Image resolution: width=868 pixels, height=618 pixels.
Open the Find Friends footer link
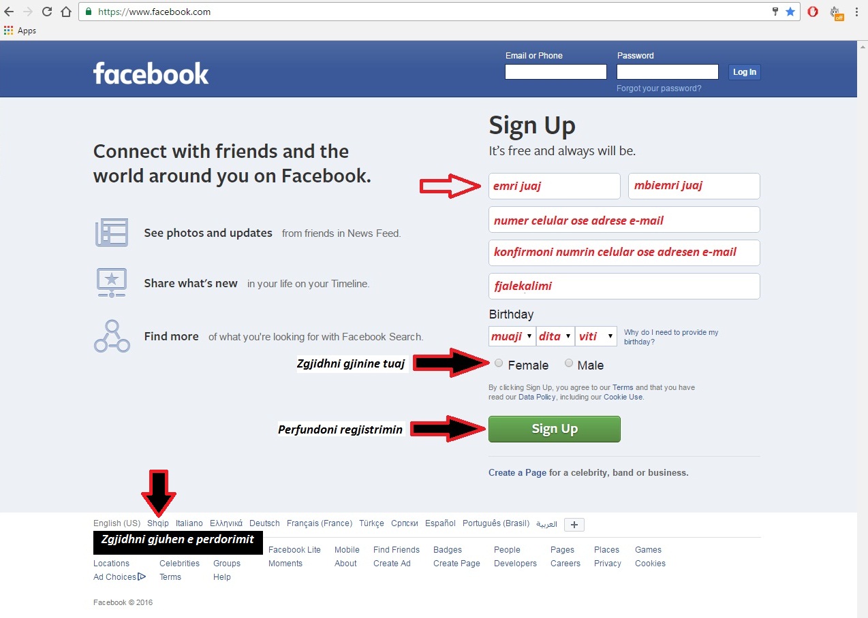tap(397, 550)
